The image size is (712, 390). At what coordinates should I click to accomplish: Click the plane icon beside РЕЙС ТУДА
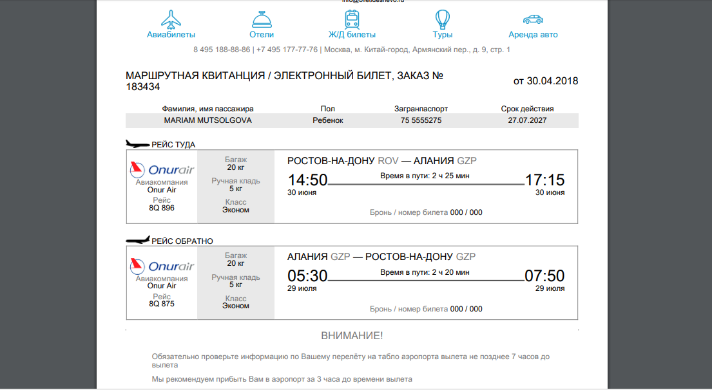point(138,144)
